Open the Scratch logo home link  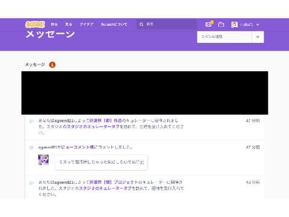coord(35,25)
